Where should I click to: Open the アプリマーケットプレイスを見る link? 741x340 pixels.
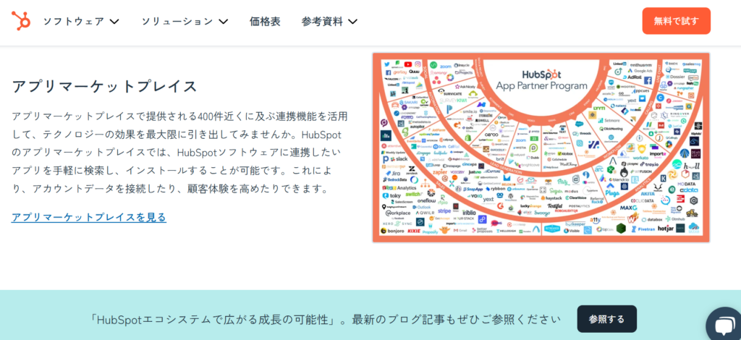(89, 217)
